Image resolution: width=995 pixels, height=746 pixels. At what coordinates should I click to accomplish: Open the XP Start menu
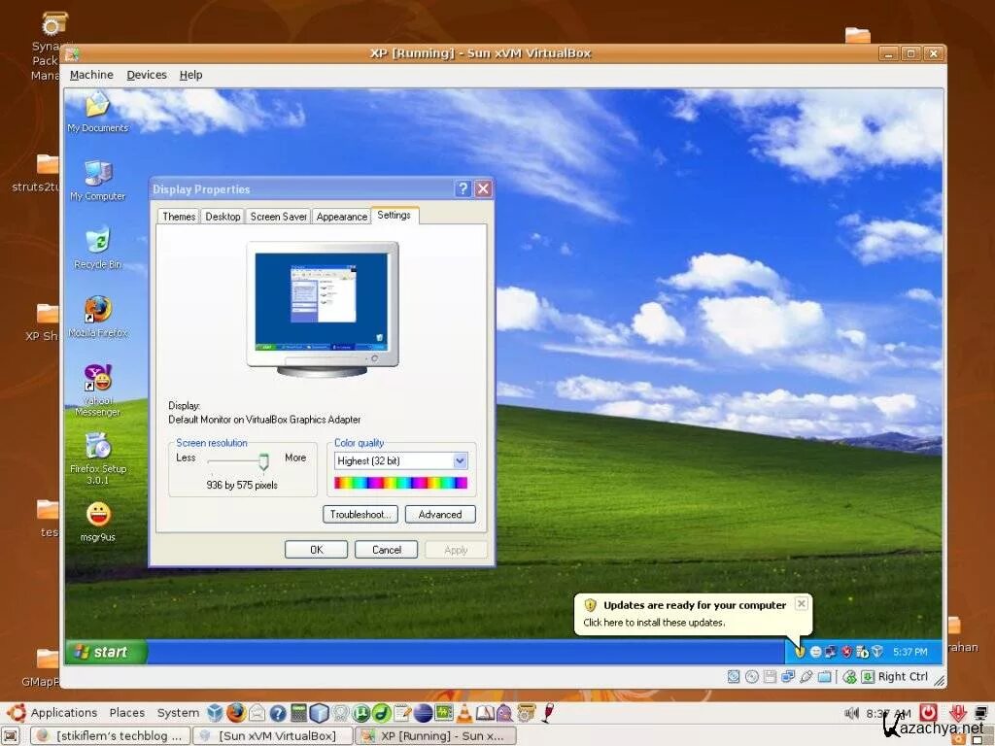pyautogui.click(x=105, y=652)
